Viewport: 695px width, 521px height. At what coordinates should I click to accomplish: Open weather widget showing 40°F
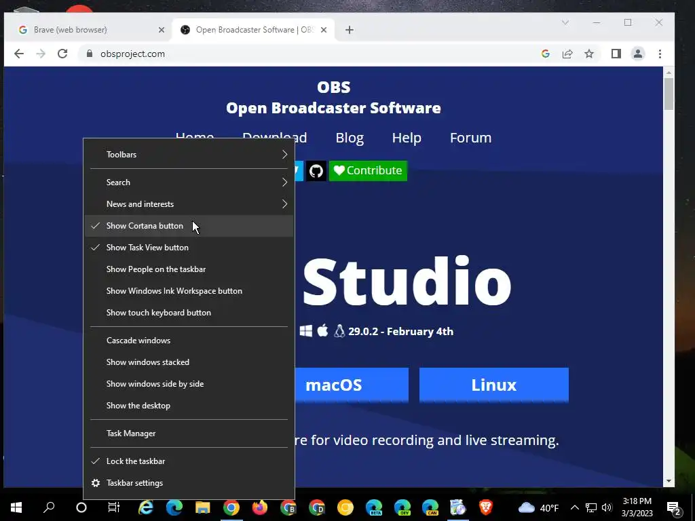(538, 507)
